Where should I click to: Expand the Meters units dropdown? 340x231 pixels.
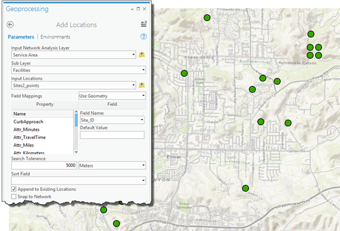[142, 165]
